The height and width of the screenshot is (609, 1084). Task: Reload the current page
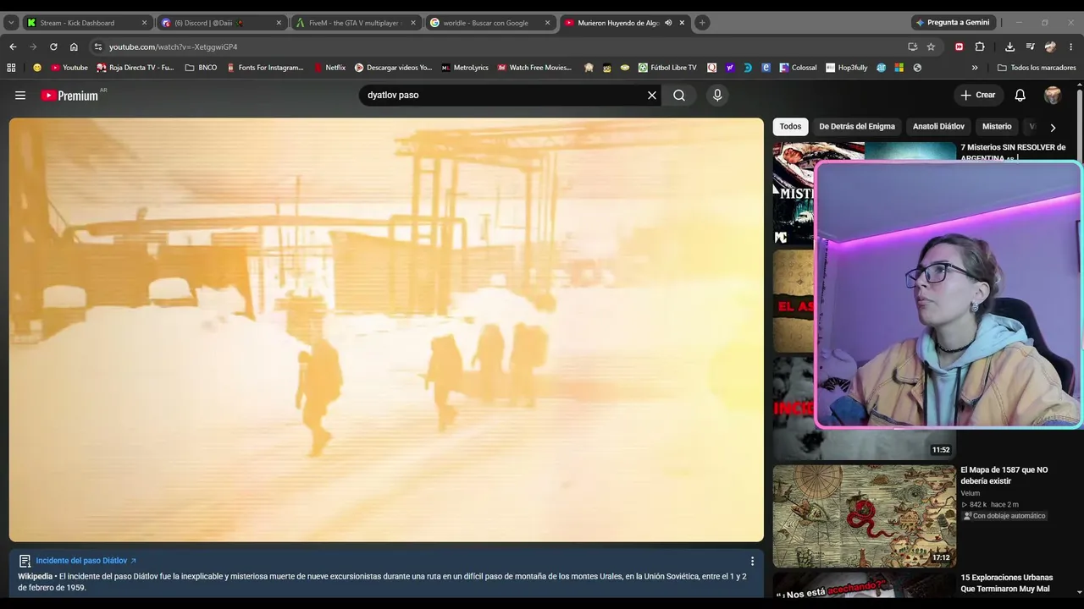click(x=53, y=47)
